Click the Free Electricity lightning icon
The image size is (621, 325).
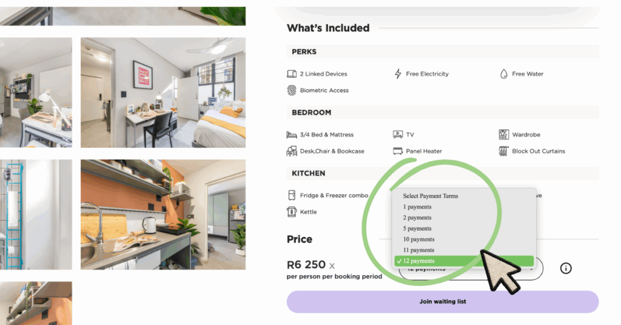pos(398,74)
